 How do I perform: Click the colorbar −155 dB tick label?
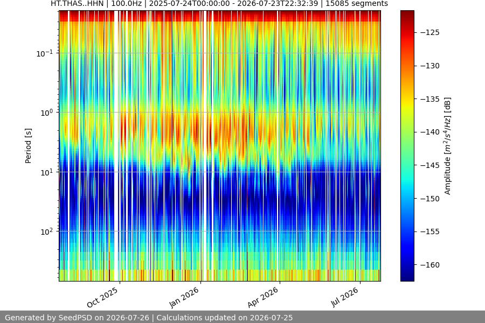430,231
